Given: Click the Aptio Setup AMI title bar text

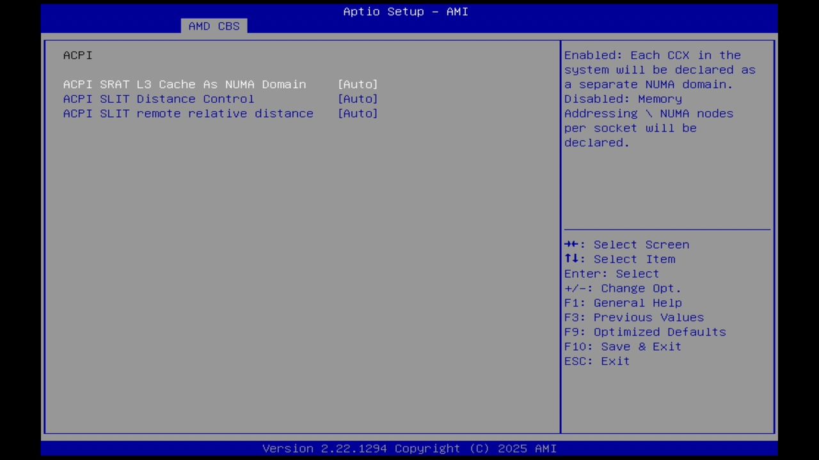Looking at the screenshot, I should (x=406, y=11).
